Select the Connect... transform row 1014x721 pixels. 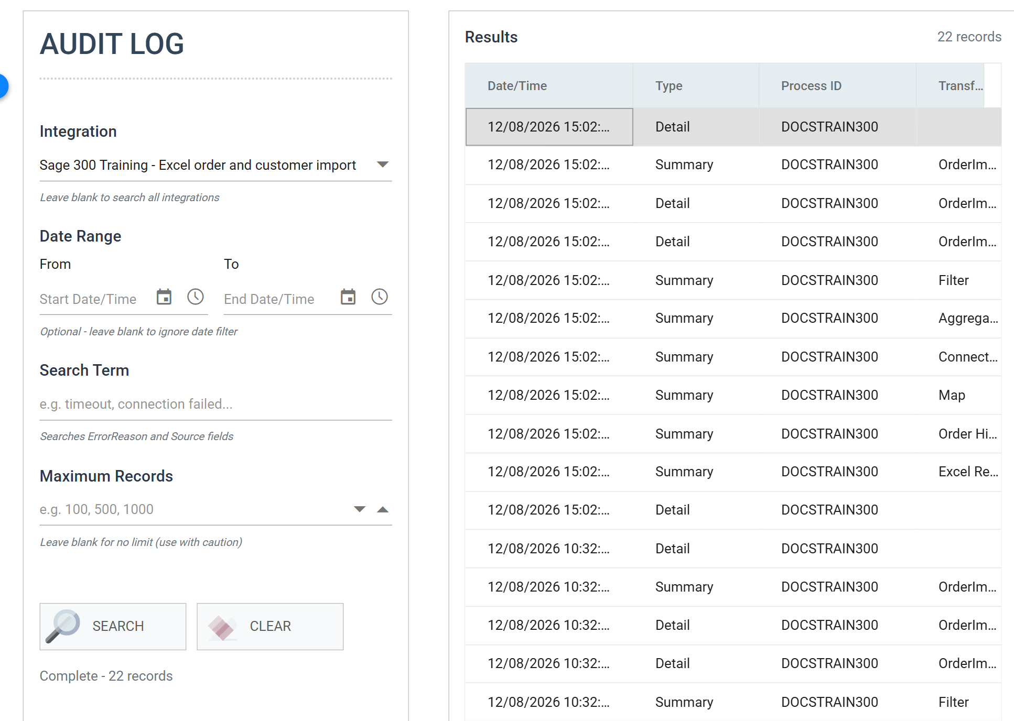click(733, 357)
